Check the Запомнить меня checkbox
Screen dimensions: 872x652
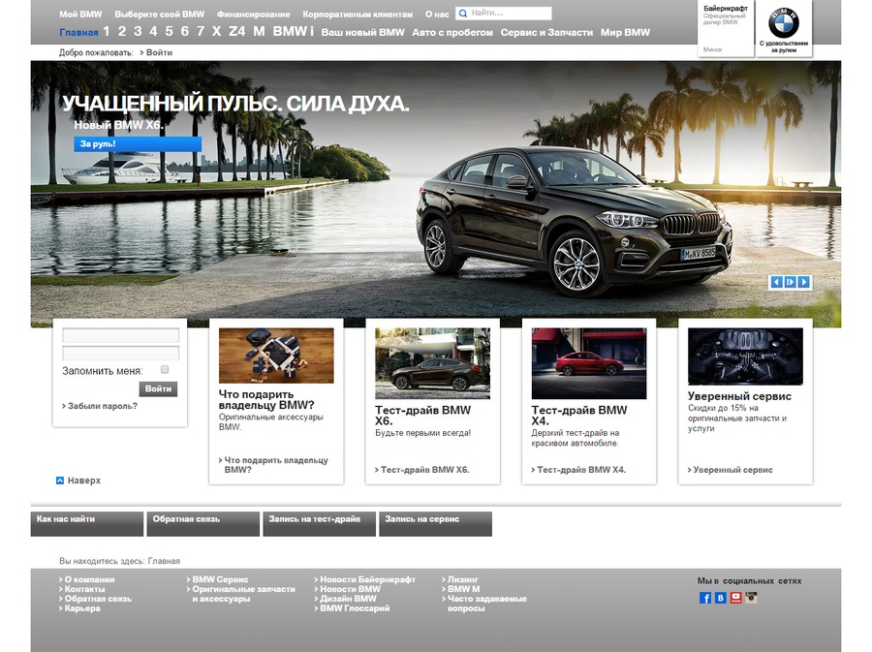(164, 369)
